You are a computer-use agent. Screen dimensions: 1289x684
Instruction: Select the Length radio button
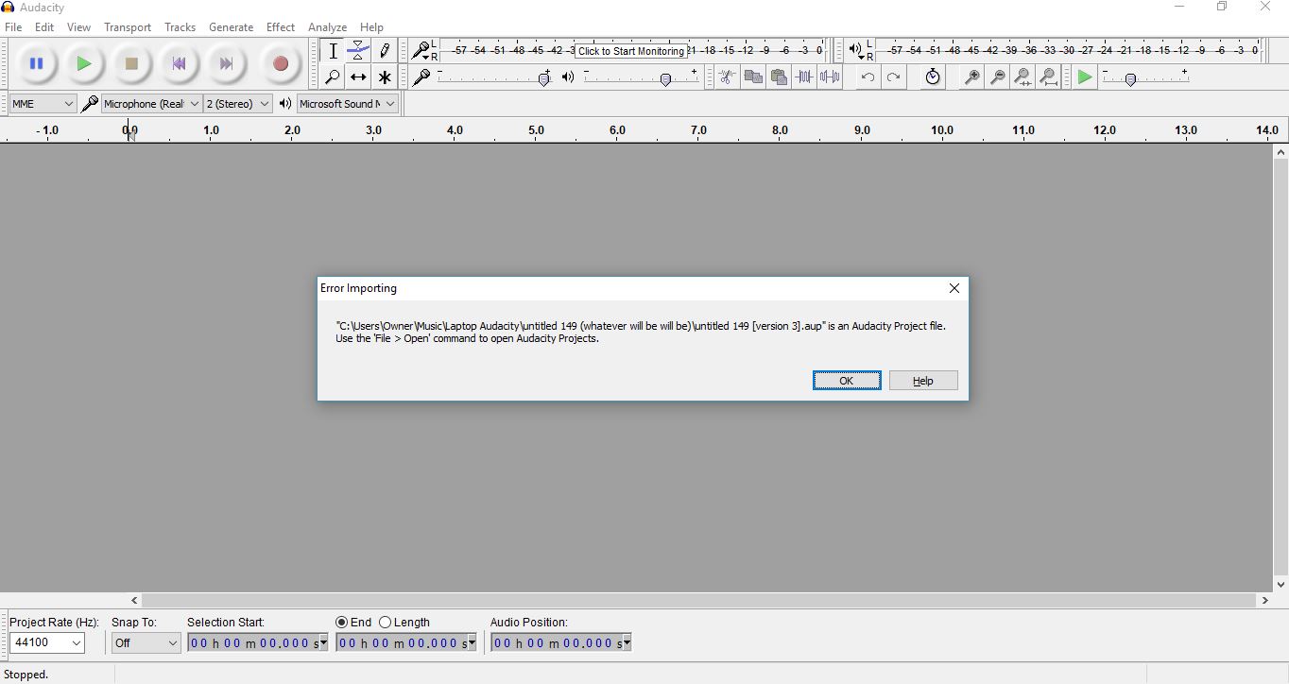click(385, 623)
